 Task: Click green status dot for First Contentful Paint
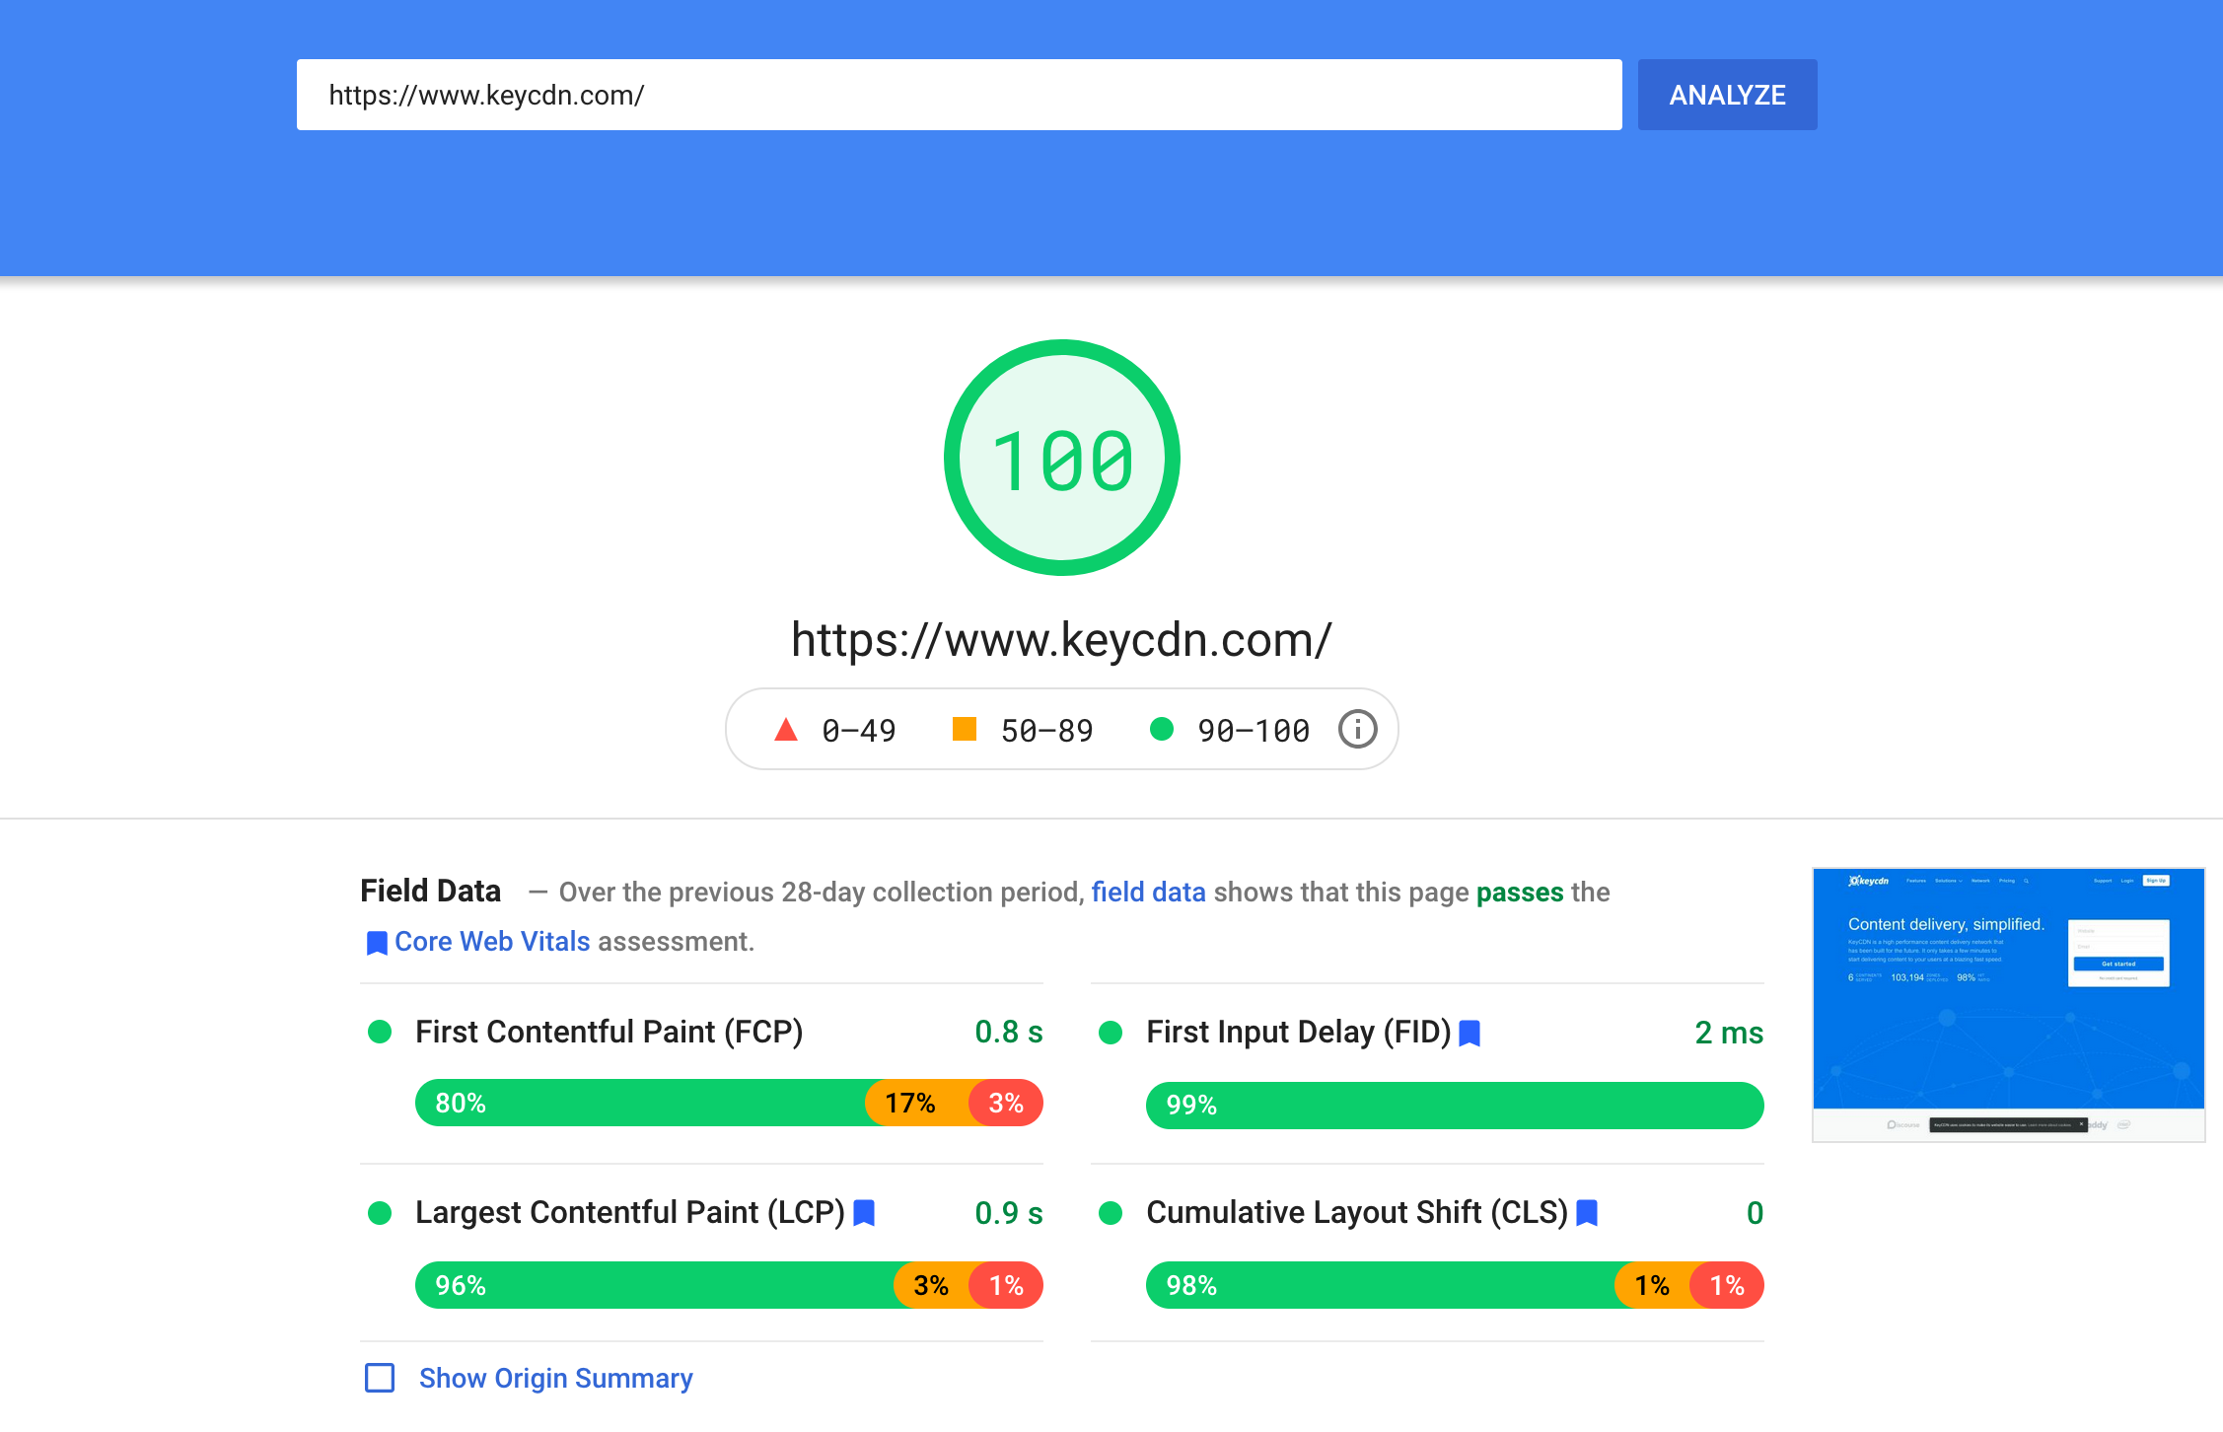point(380,1032)
